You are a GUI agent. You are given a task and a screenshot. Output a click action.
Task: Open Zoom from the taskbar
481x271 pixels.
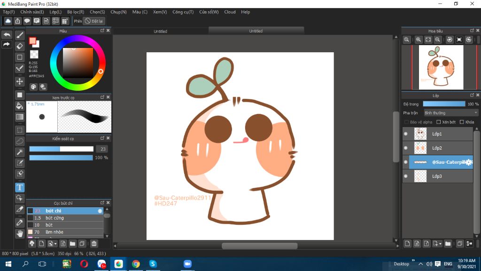[x=187, y=264]
